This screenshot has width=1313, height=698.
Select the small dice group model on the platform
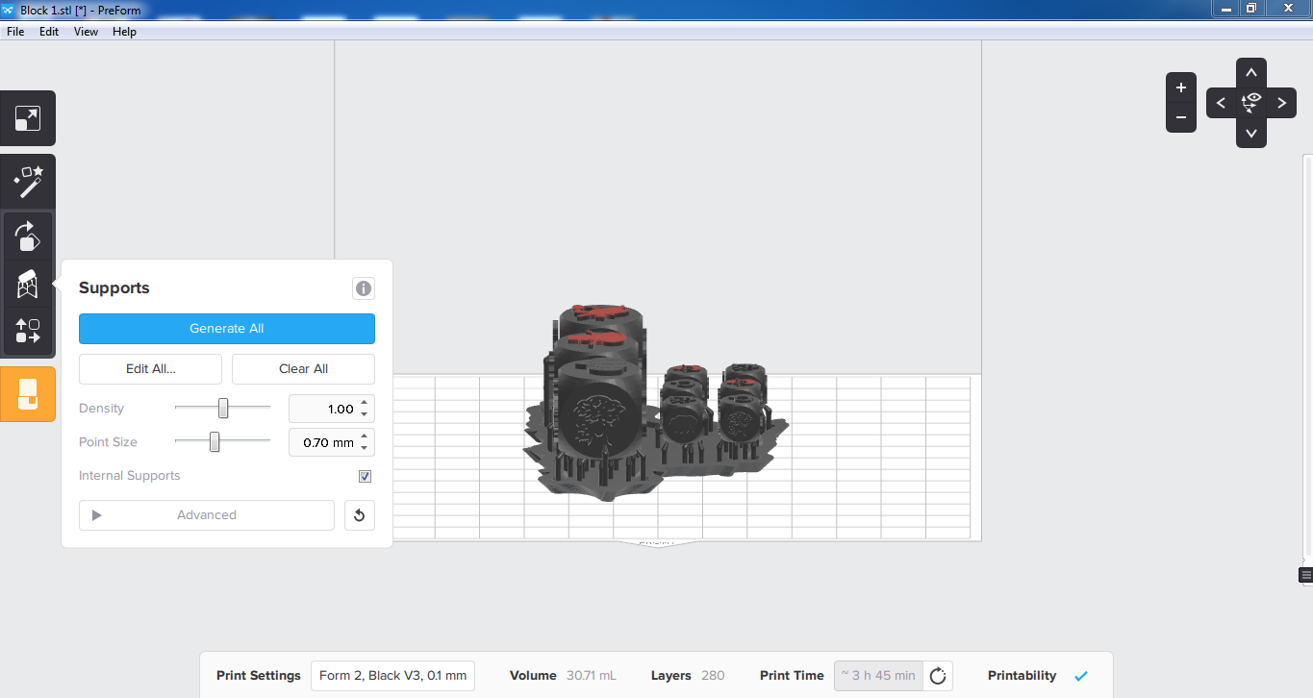click(x=717, y=420)
